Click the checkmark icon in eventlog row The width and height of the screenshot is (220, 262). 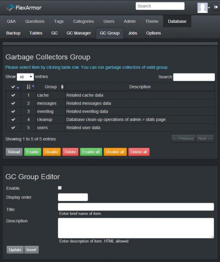click(x=13, y=111)
